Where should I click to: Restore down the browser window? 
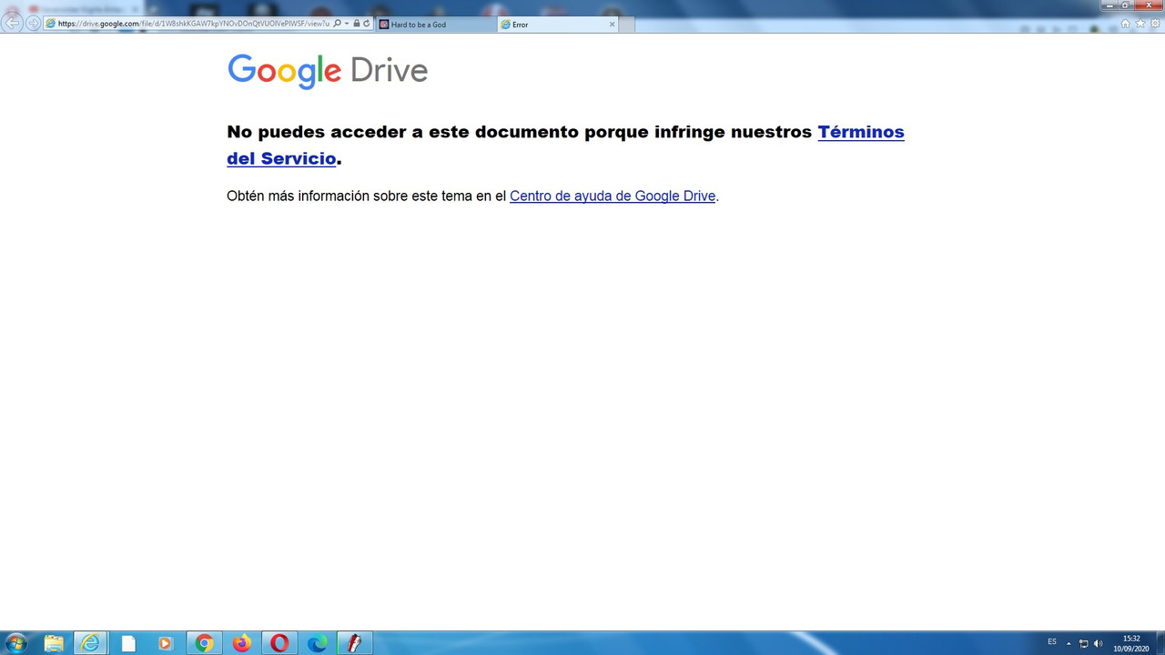tap(1126, 5)
